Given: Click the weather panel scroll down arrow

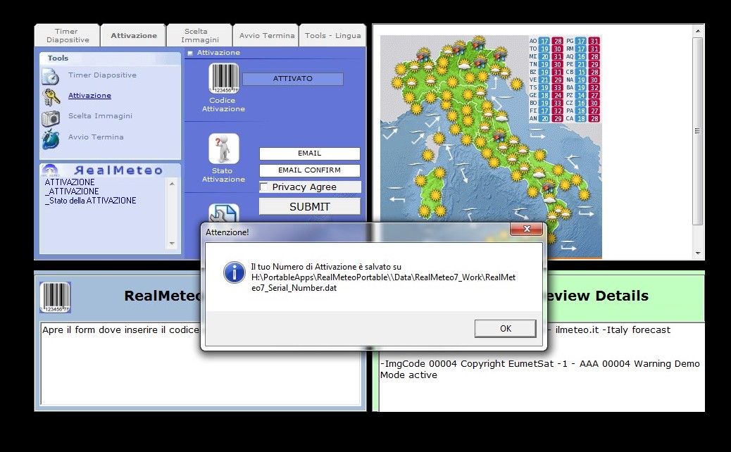Looking at the screenshot, I should point(697,253).
